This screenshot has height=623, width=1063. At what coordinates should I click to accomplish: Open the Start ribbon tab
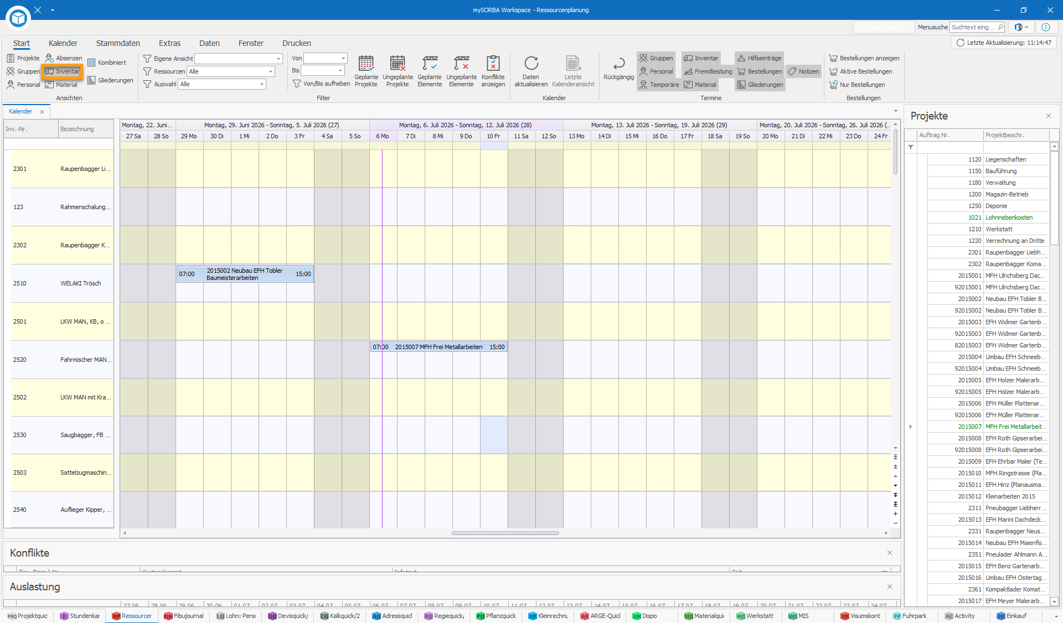click(x=22, y=43)
